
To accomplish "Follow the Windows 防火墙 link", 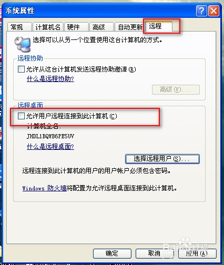I will coord(44,188).
